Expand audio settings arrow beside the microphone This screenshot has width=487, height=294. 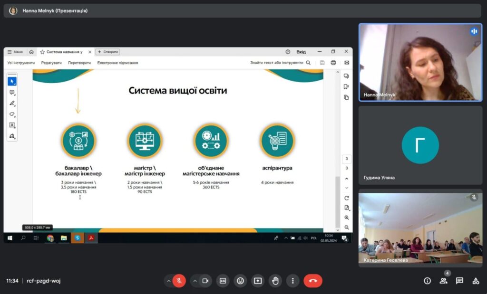[x=168, y=281]
